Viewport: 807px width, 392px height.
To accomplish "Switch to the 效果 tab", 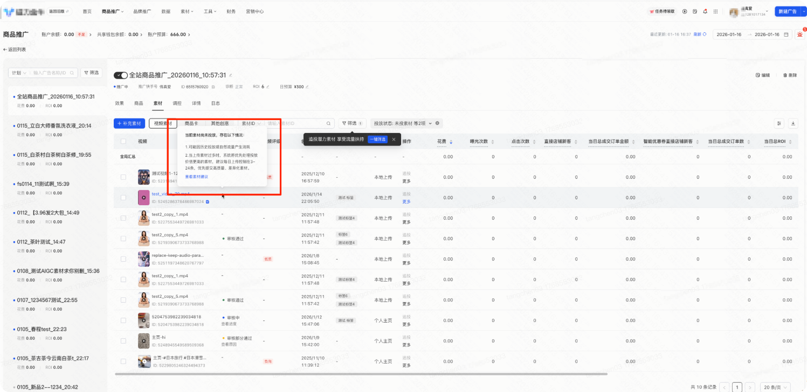I will [x=120, y=103].
